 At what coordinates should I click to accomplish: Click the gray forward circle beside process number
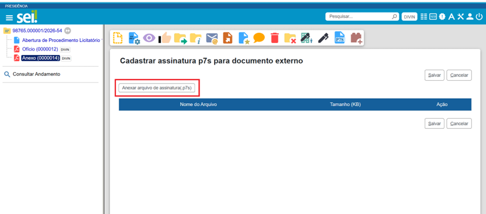coord(68,31)
